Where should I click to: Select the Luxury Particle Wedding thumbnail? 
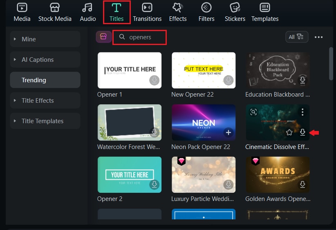[x=204, y=175]
